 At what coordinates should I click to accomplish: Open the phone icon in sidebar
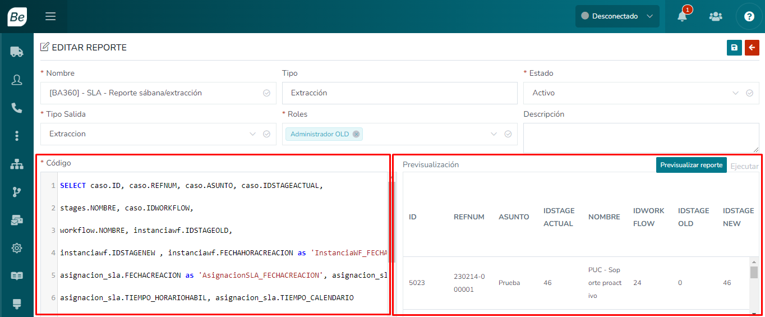coord(17,108)
